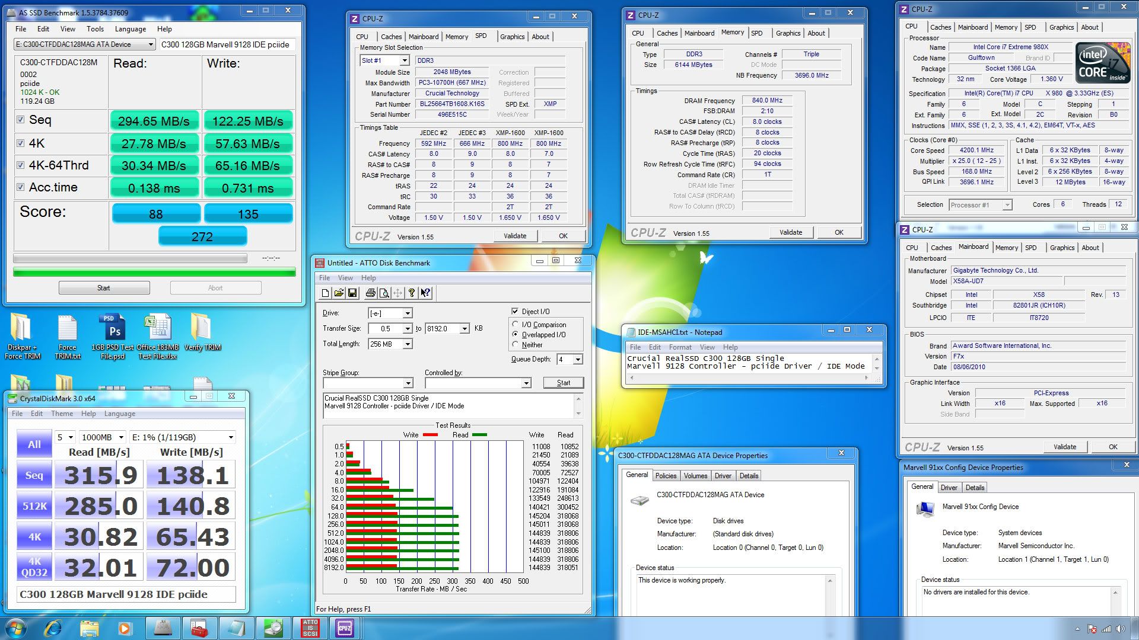Open the Verify TRIM desktop folder
Image resolution: width=1139 pixels, height=640 pixels.
click(202, 332)
